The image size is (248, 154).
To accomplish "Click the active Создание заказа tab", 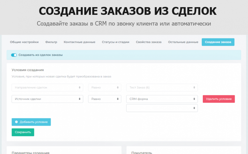I will 218,42.
